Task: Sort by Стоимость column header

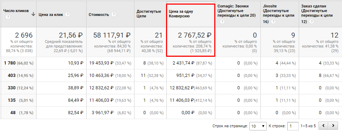Action: [99, 15]
